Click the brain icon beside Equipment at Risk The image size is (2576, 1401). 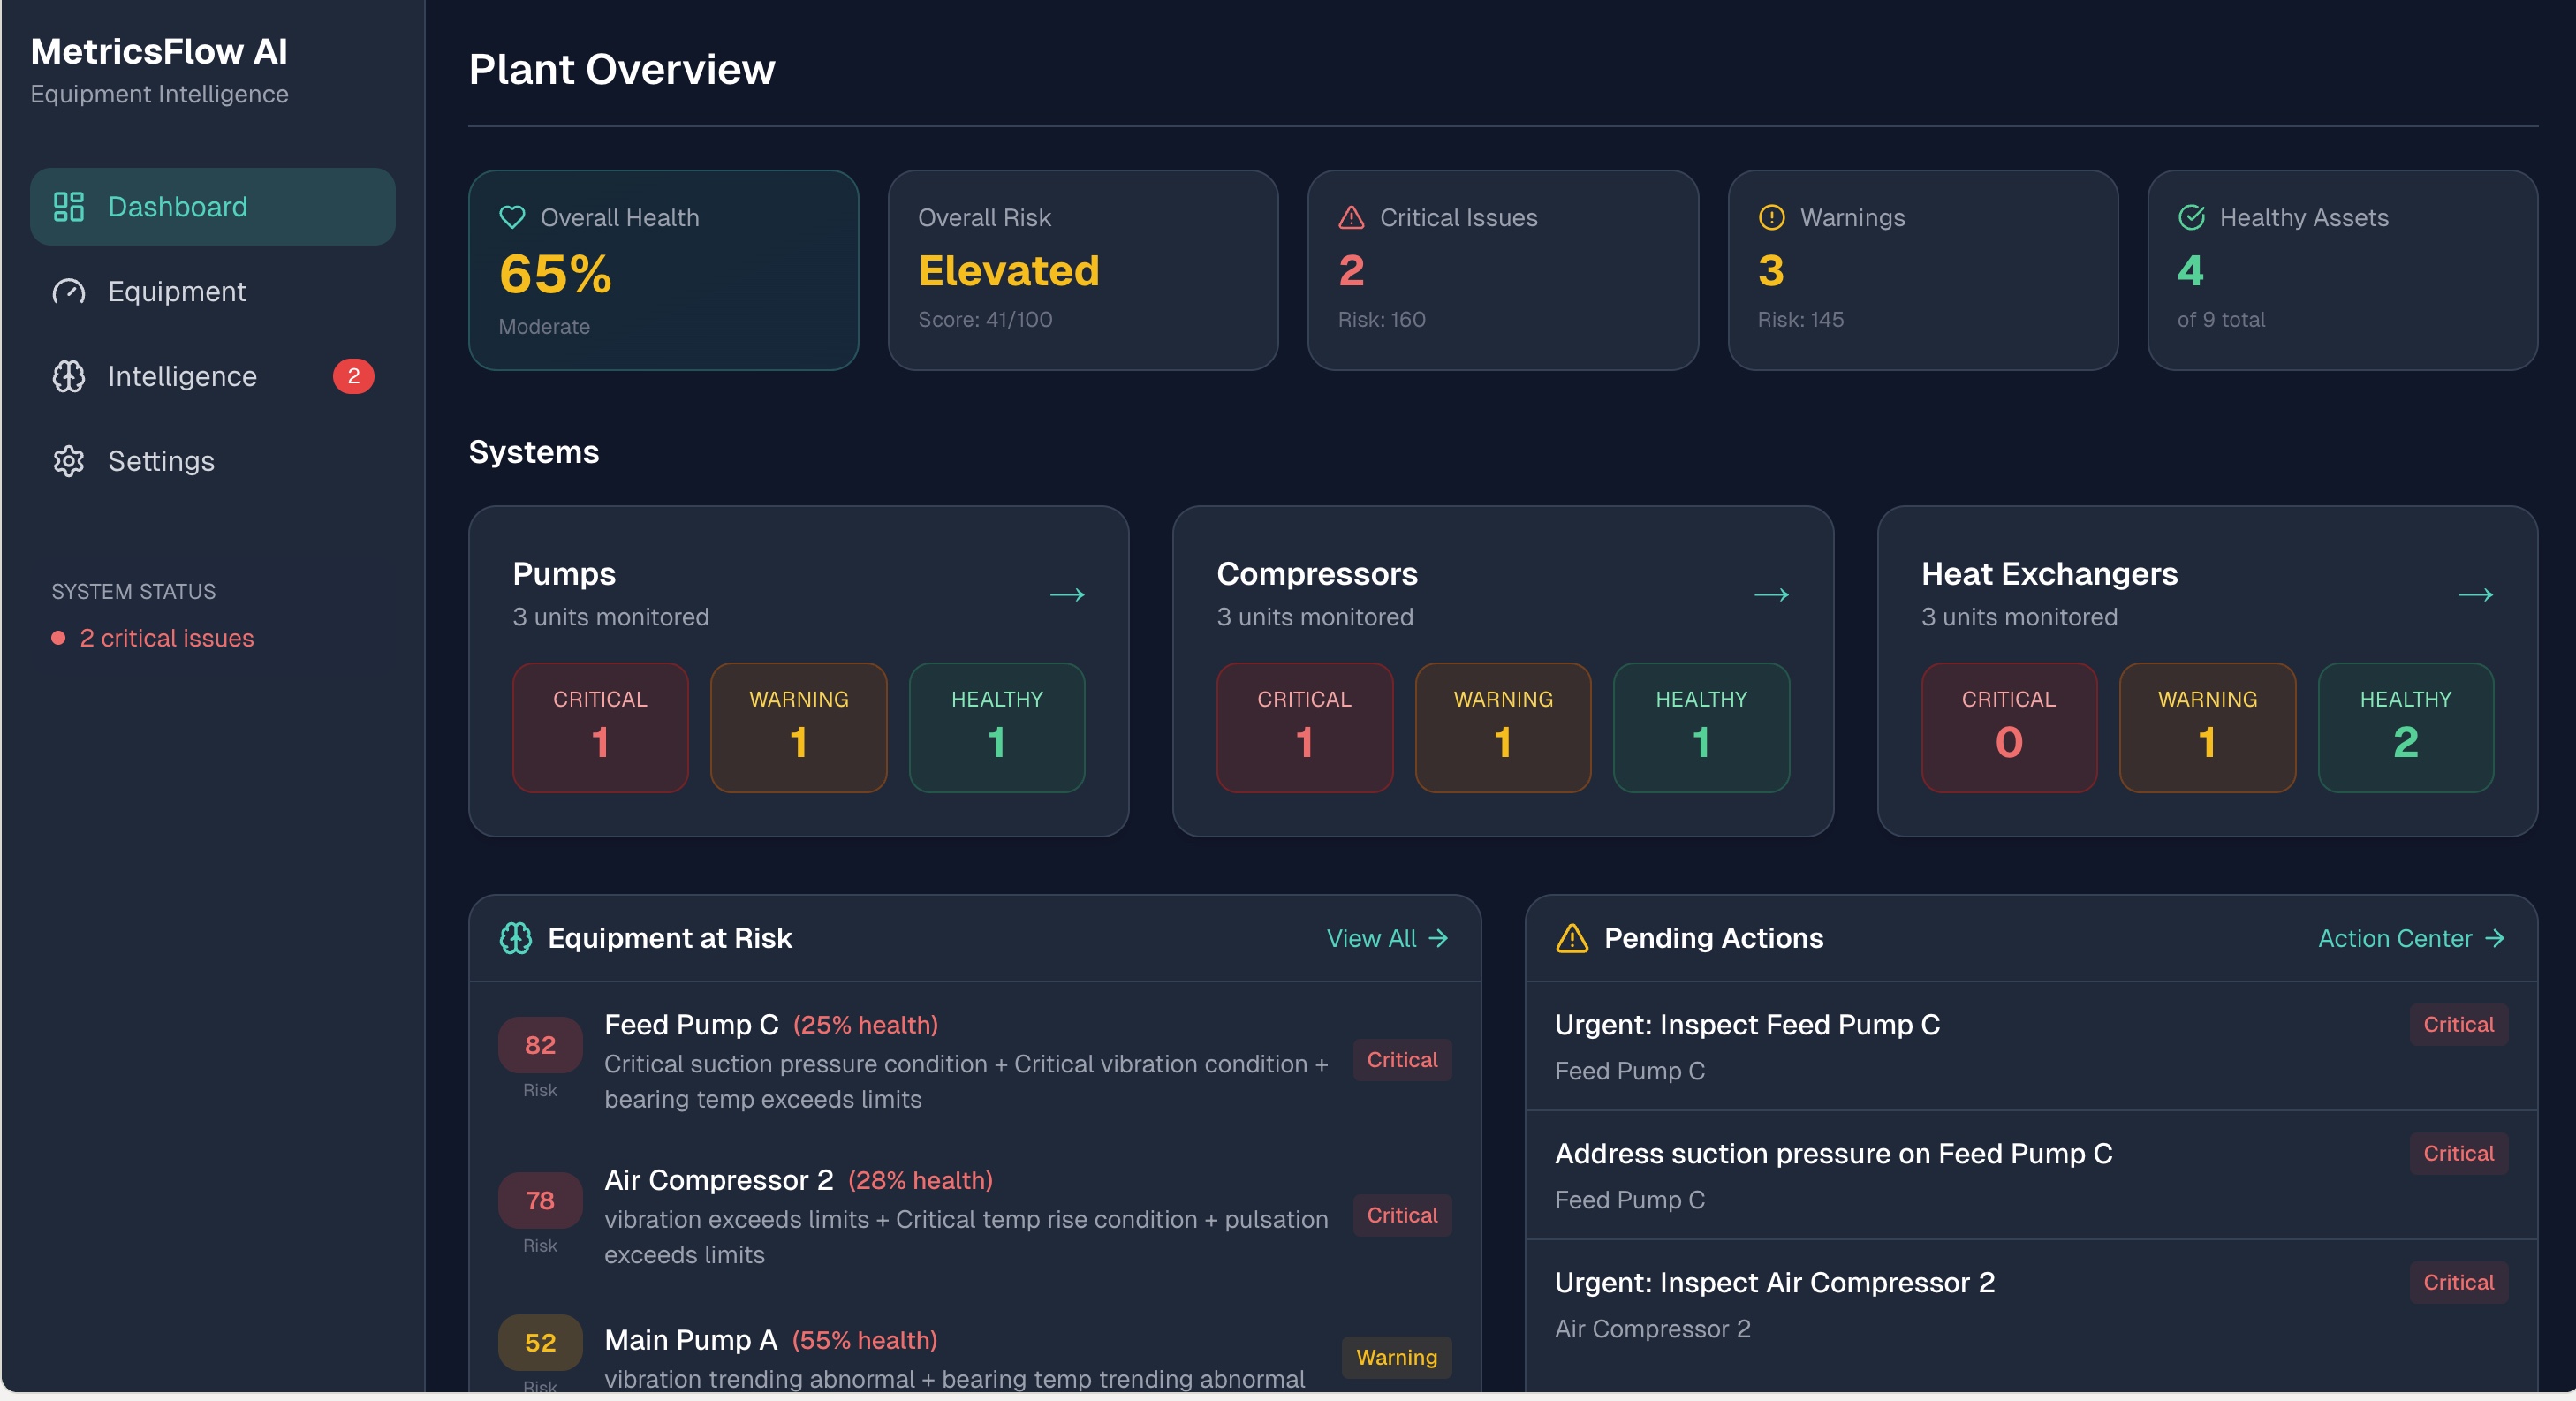[515, 938]
